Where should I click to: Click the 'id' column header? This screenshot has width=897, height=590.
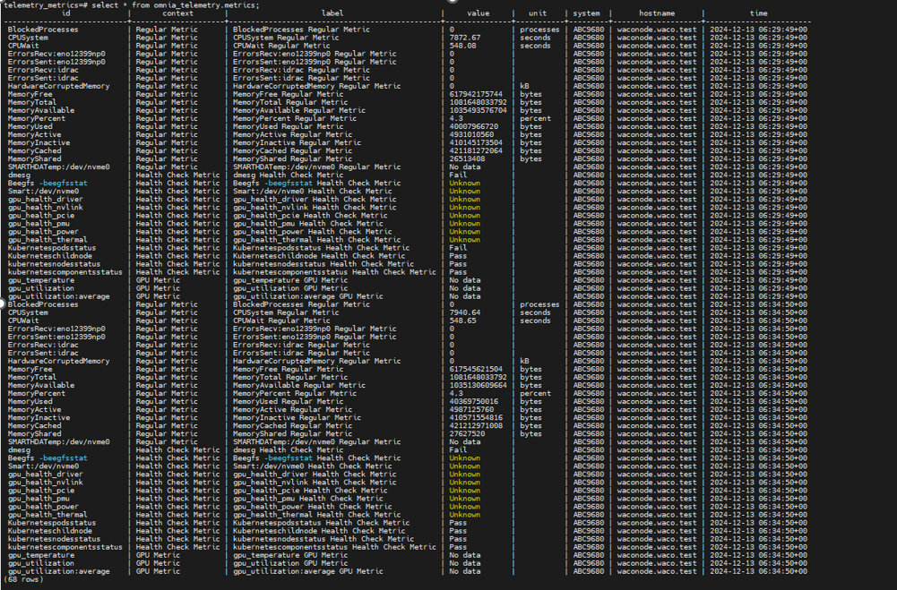point(65,13)
